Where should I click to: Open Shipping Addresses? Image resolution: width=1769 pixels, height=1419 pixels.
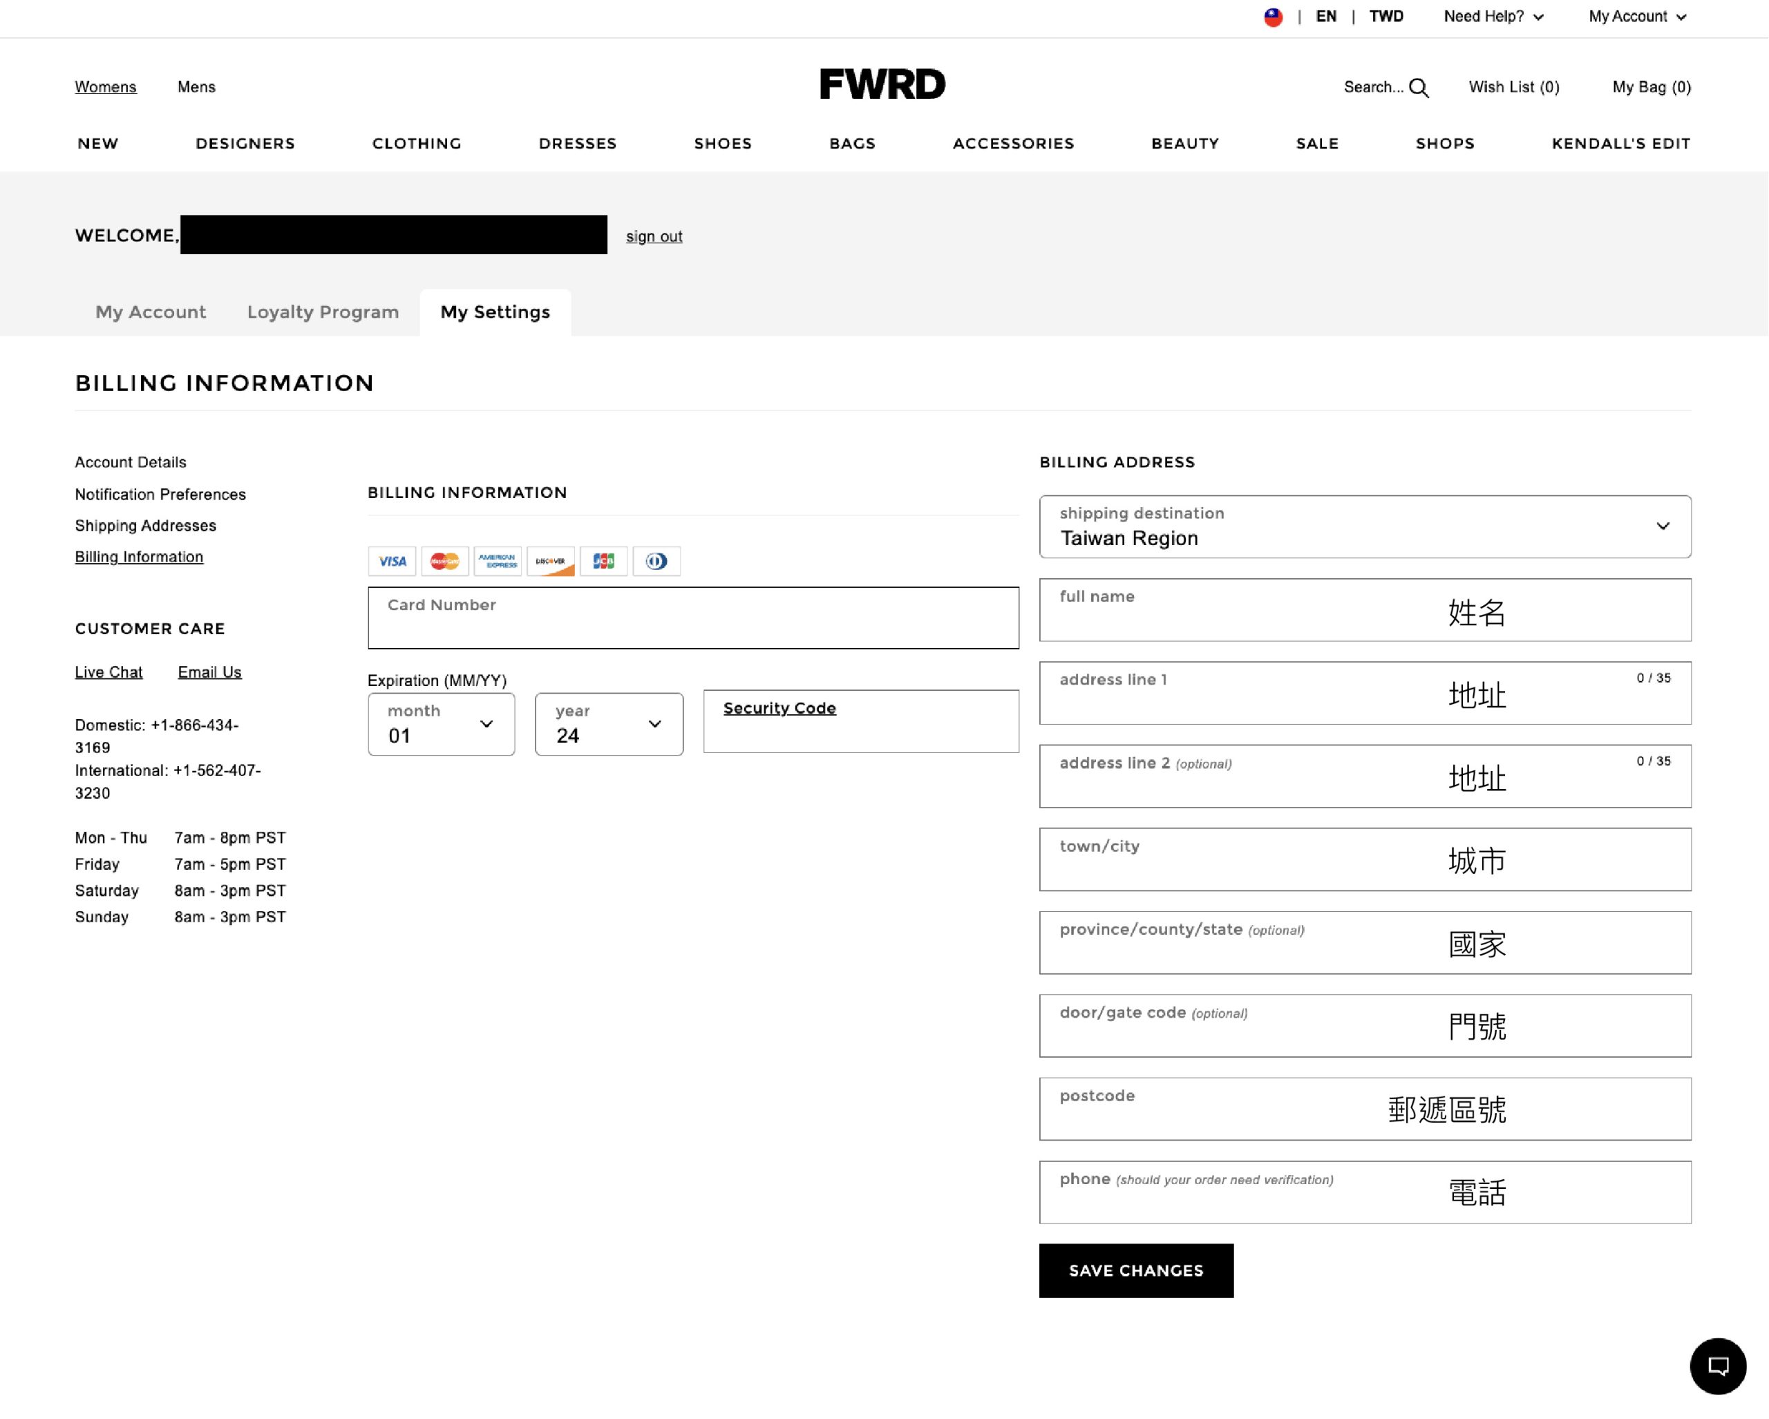point(145,526)
